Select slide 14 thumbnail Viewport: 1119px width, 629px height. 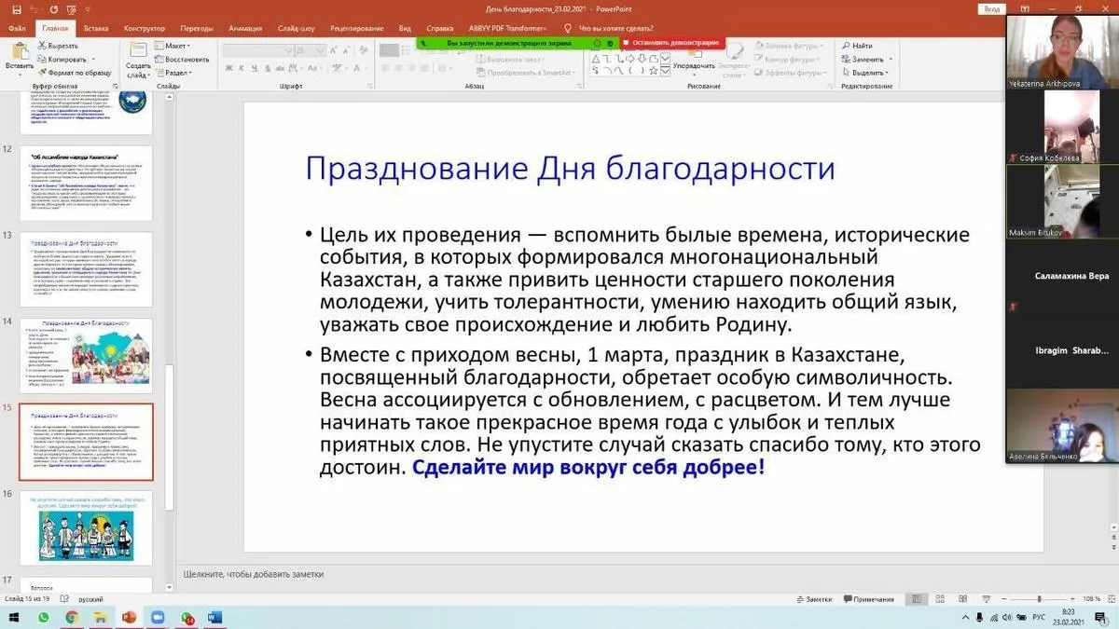point(86,354)
